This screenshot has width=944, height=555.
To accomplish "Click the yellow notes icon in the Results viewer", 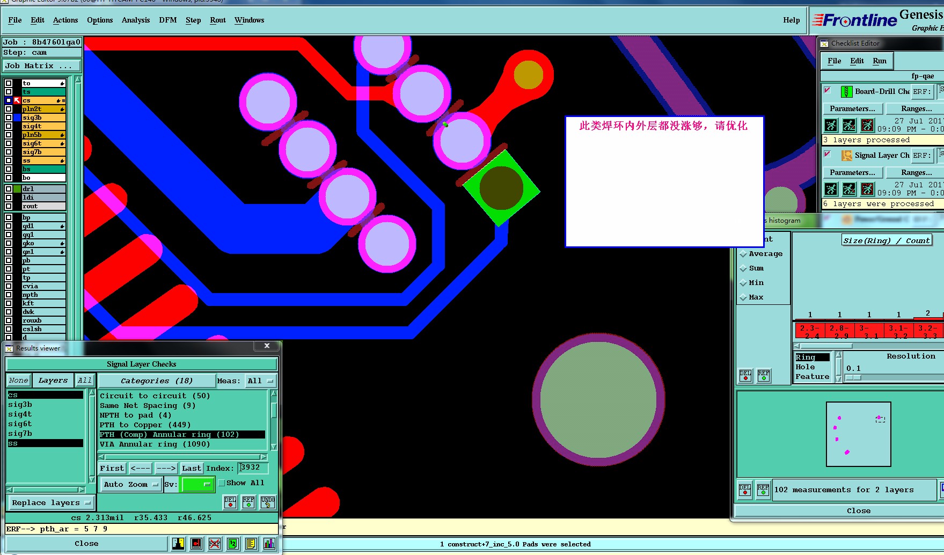I will point(251,544).
